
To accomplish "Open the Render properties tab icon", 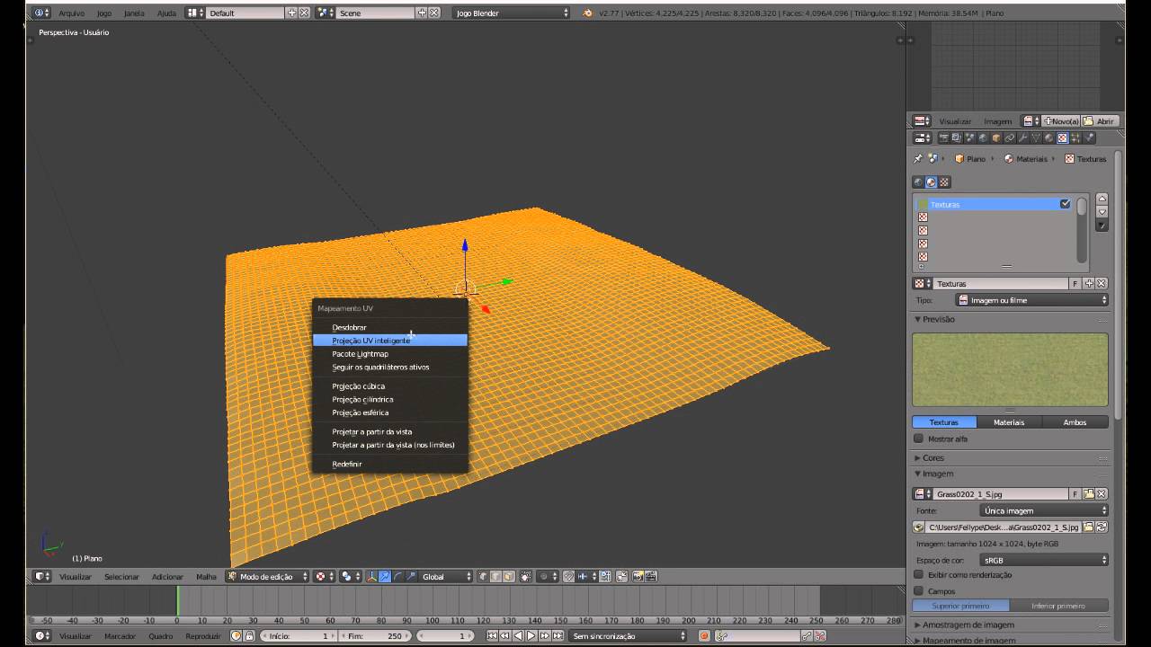I will coord(943,138).
